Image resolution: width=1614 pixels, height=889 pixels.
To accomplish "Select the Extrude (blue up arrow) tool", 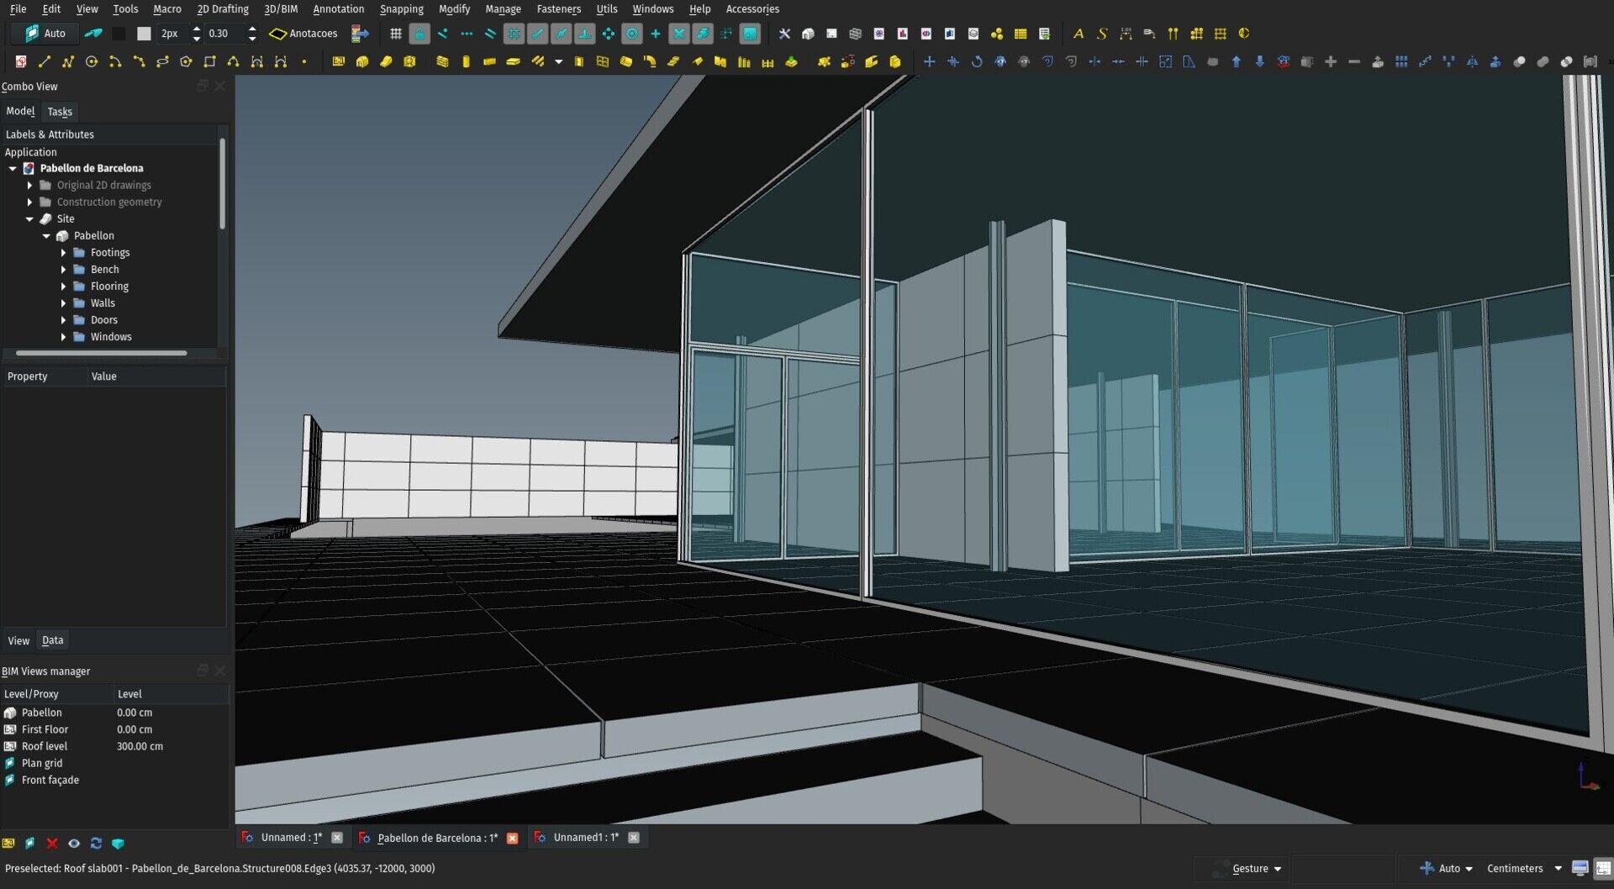I will tap(1236, 61).
